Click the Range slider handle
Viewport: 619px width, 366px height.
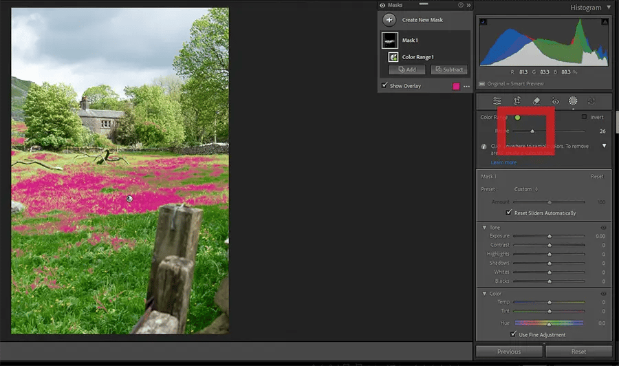(x=532, y=131)
